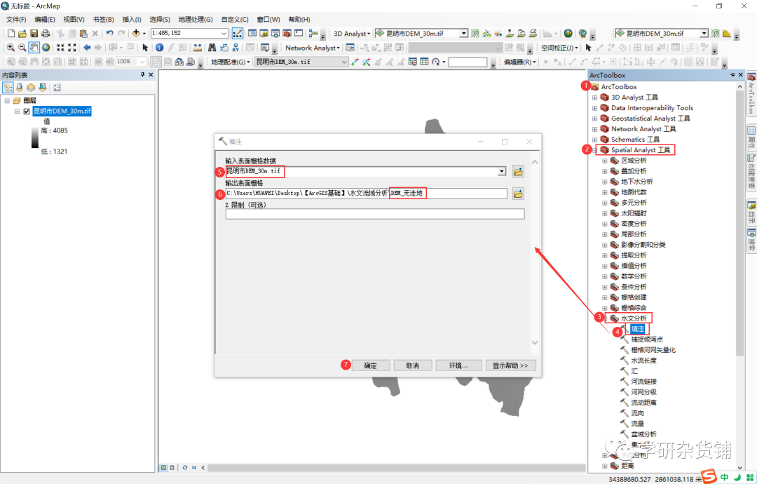Switch table of contents to List By Visibility

point(31,88)
